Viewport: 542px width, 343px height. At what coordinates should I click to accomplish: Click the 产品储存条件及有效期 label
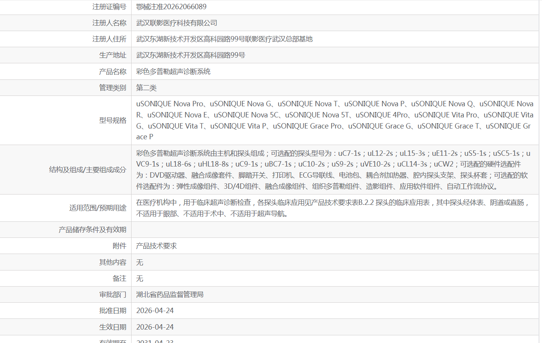pyautogui.click(x=92, y=230)
